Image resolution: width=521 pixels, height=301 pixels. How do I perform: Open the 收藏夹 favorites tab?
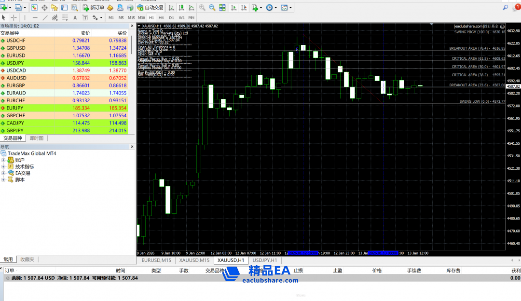27,260
